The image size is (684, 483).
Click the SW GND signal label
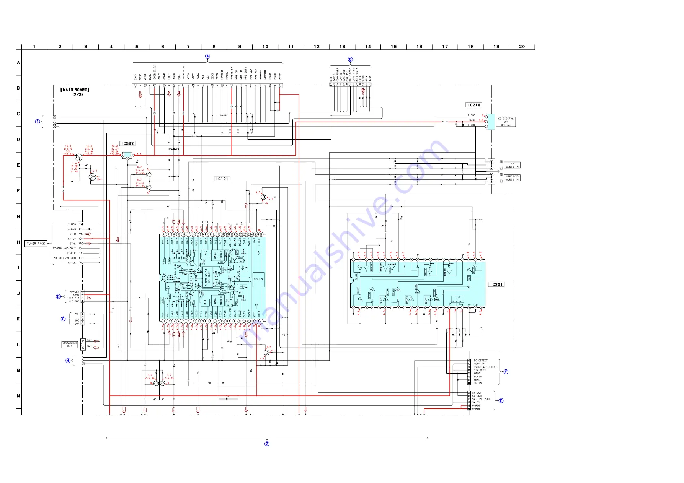tap(477, 396)
